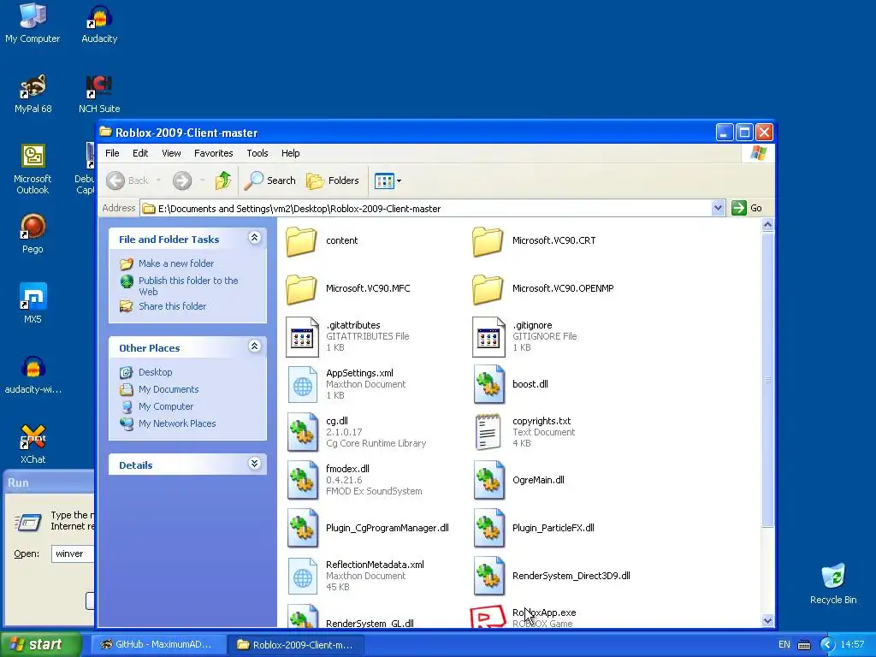Open the Edit menu

140,153
